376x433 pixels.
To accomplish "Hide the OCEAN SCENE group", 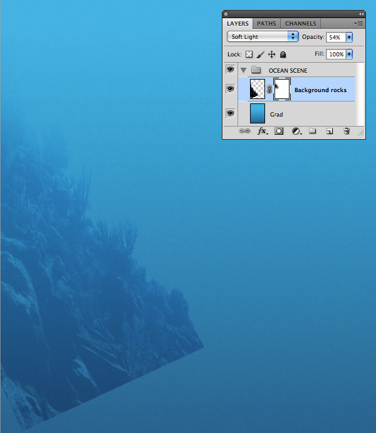I will tap(230, 70).
